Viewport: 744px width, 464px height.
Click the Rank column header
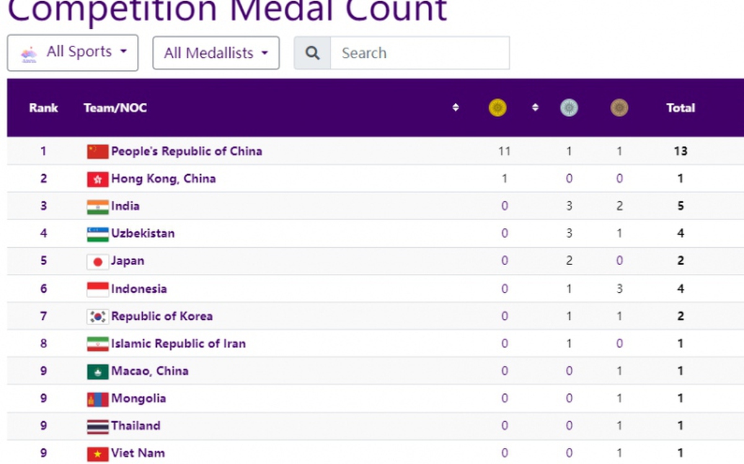click(43, 108)
